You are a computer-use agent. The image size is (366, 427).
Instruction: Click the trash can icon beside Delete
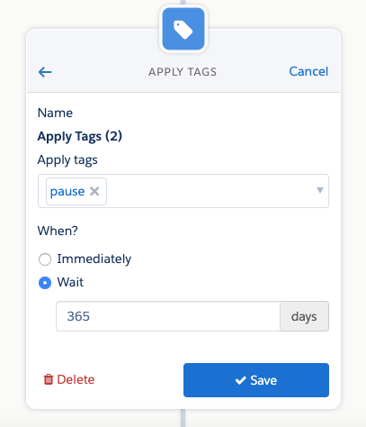[49, 379]
